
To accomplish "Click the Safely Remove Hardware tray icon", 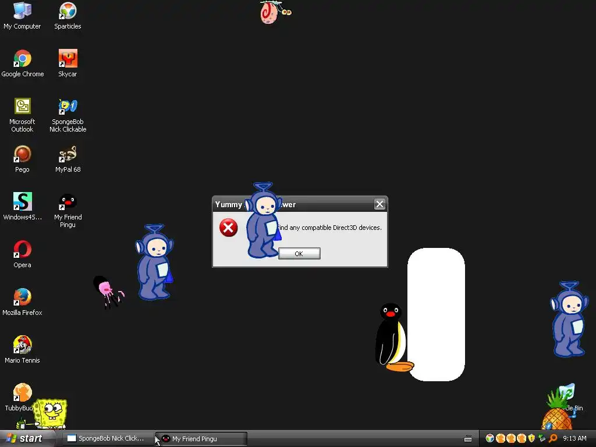I will (542, 438).
